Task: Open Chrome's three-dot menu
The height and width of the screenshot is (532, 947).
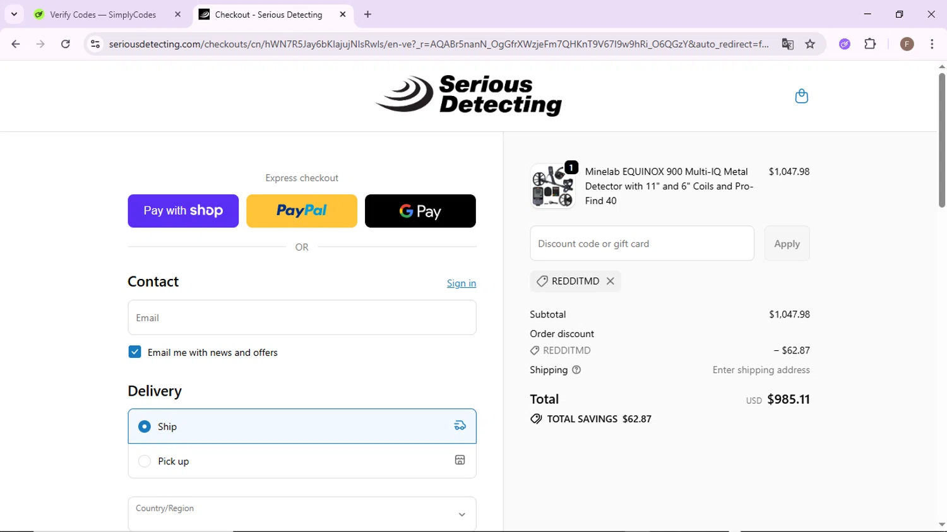Action: [x=932, y=44]
